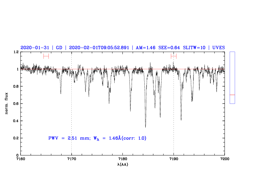The image size is (256, 177).
Task: Click the red range marker near 7190
Action: (174, 56)
